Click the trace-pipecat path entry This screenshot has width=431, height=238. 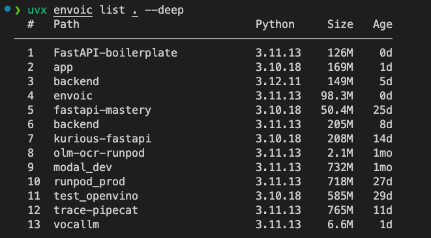(96, 210)
